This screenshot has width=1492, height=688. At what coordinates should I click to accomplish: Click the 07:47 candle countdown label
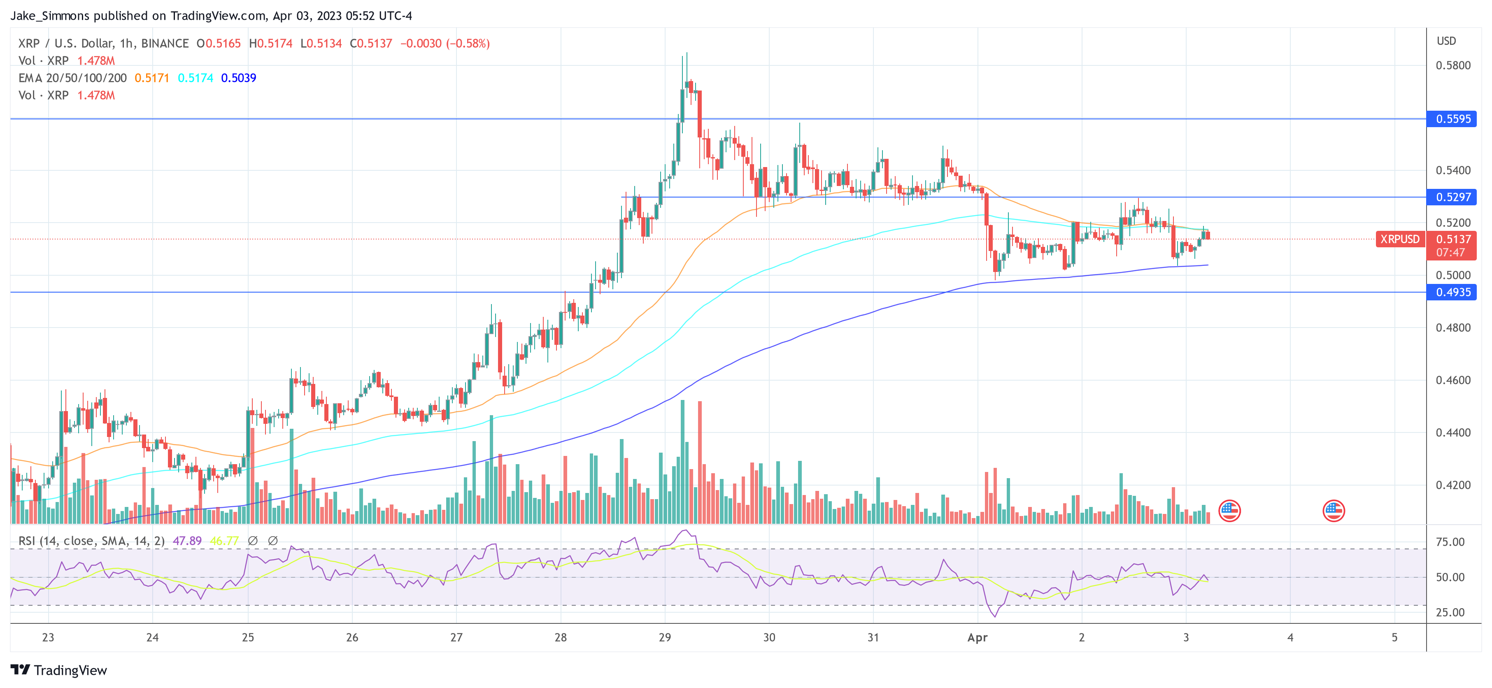[x=1451, y=253]
